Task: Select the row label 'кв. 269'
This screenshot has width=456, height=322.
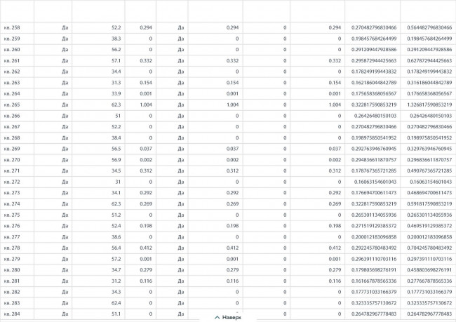Action: tap(12, 149)
